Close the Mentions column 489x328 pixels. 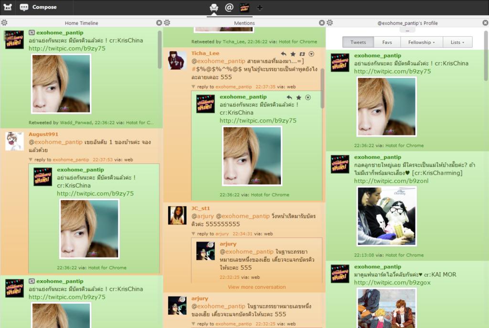[322, 23]
